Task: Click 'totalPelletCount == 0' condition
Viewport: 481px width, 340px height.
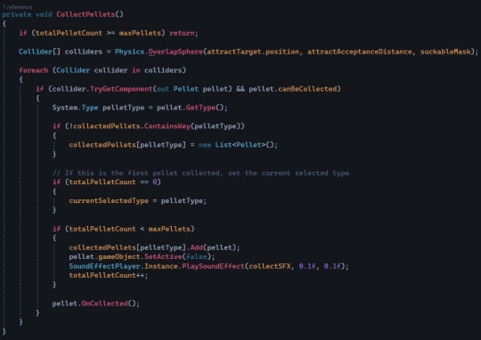Action: click(113, 182)
